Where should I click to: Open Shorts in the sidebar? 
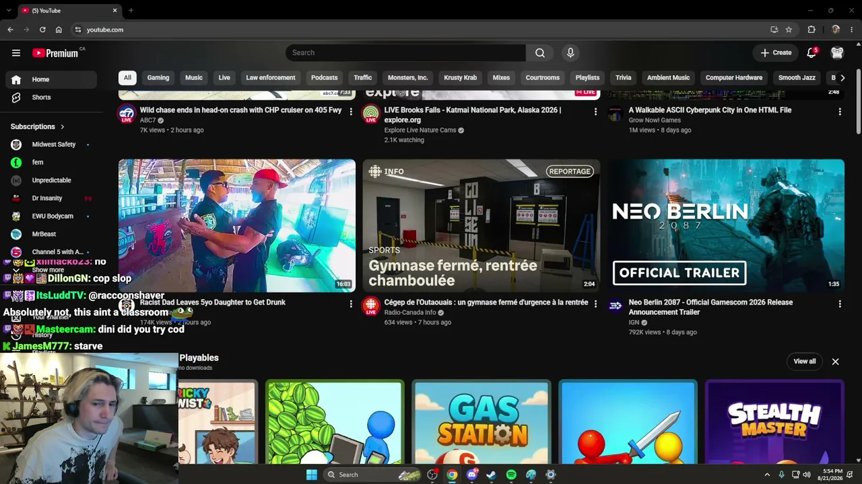(51, 97)
